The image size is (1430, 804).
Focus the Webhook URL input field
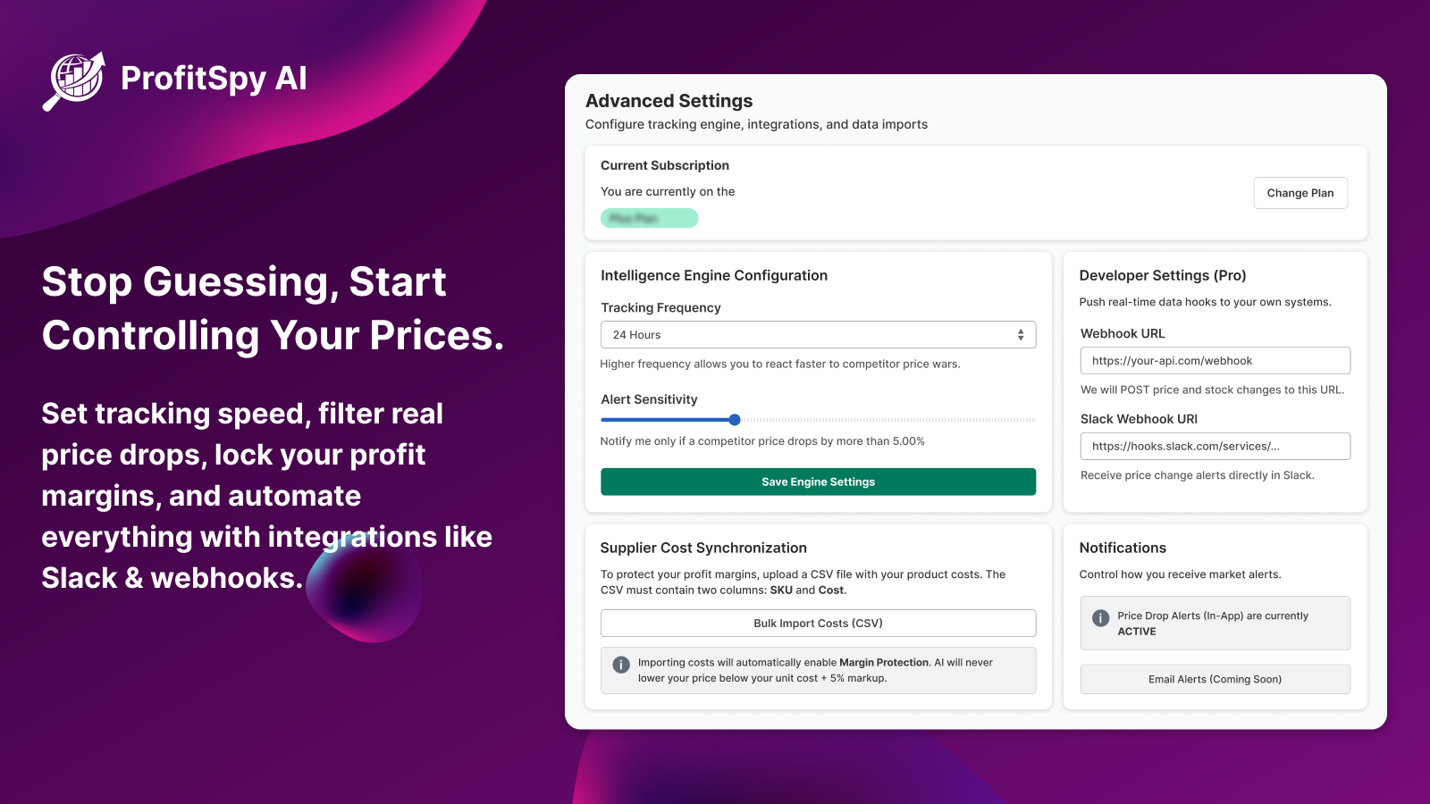[1215, 361]
